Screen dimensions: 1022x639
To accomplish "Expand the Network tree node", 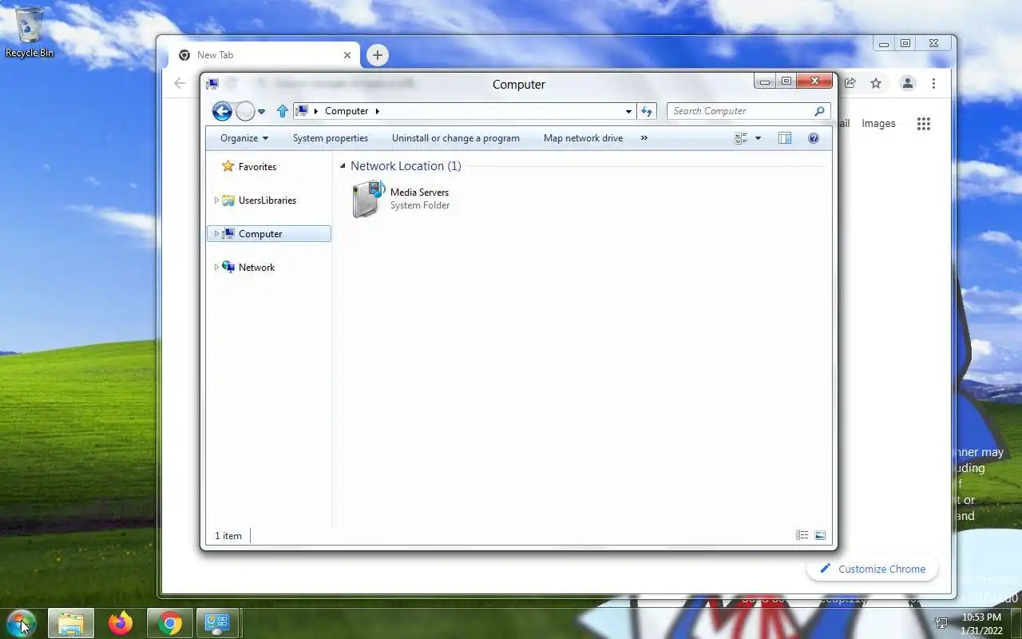I will click(216, 268).
